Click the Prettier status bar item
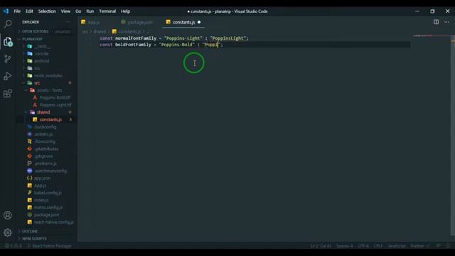455x256 pixels. (419, 246)
